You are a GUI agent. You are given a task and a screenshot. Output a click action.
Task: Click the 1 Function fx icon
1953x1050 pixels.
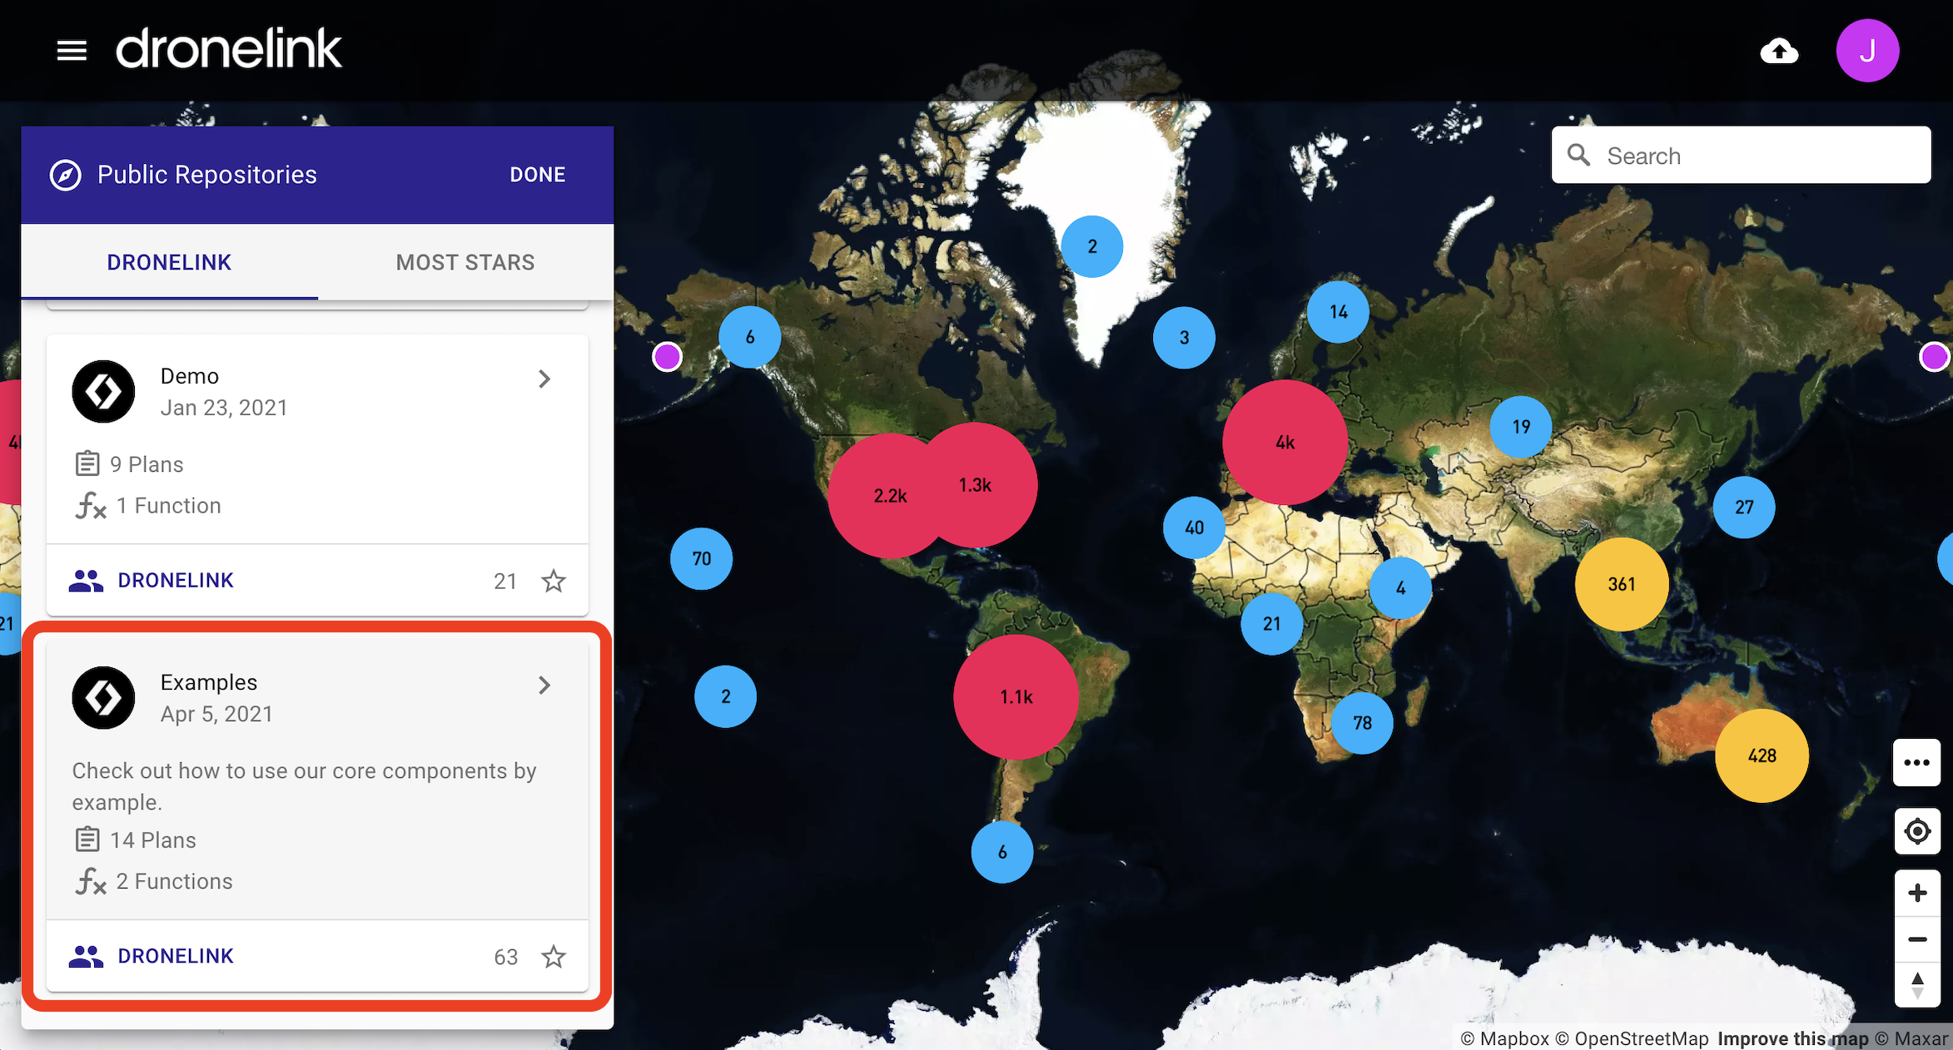point(91,505)
